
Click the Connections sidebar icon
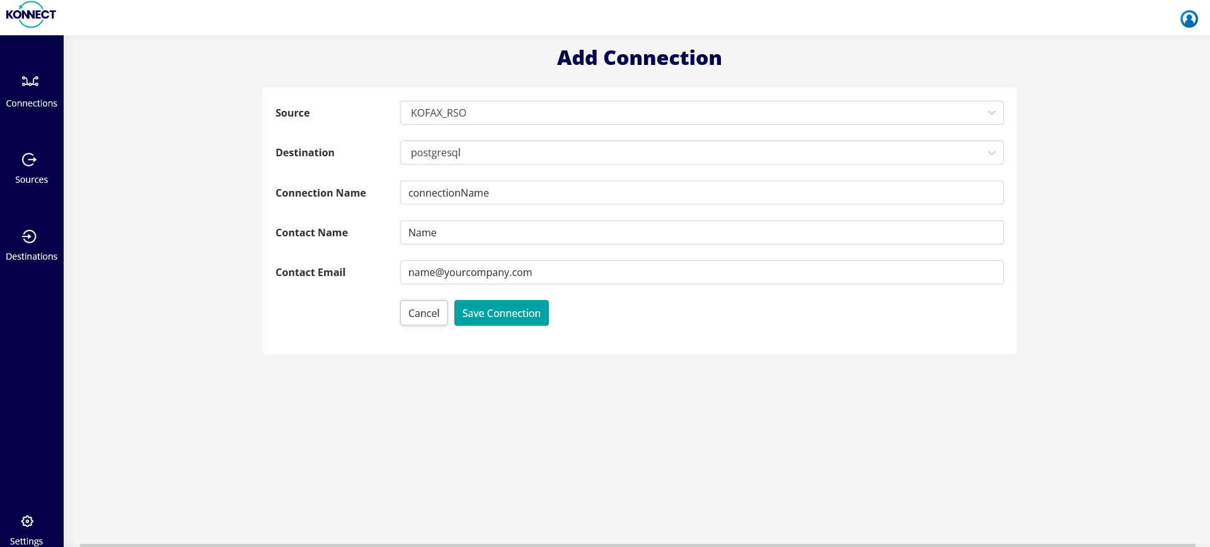30,81
